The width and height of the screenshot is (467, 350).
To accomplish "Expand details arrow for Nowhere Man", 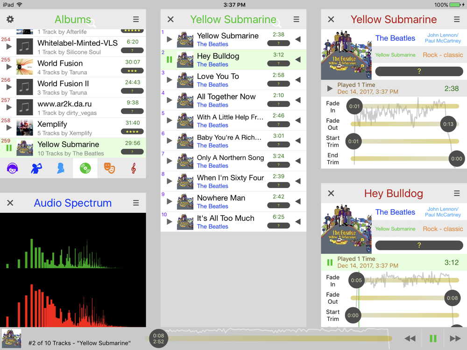I will click(298, 201).
